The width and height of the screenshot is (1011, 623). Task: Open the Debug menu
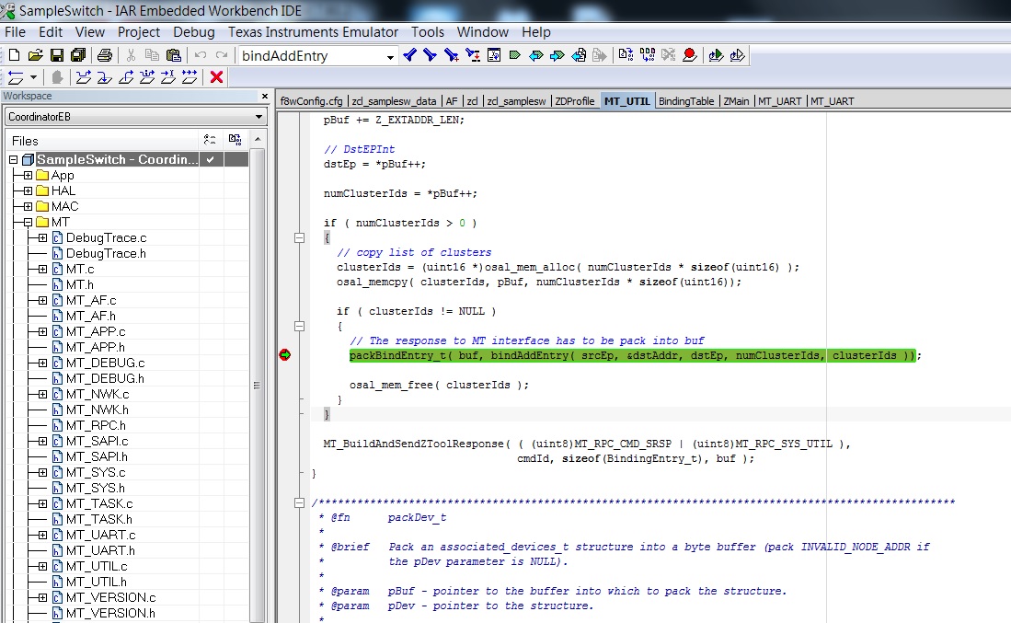[x=193, y=31]
